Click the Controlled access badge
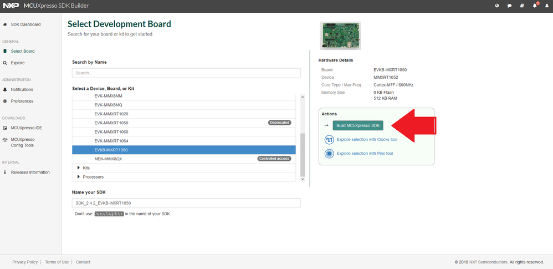553x269 pixels. click(274, 159)
